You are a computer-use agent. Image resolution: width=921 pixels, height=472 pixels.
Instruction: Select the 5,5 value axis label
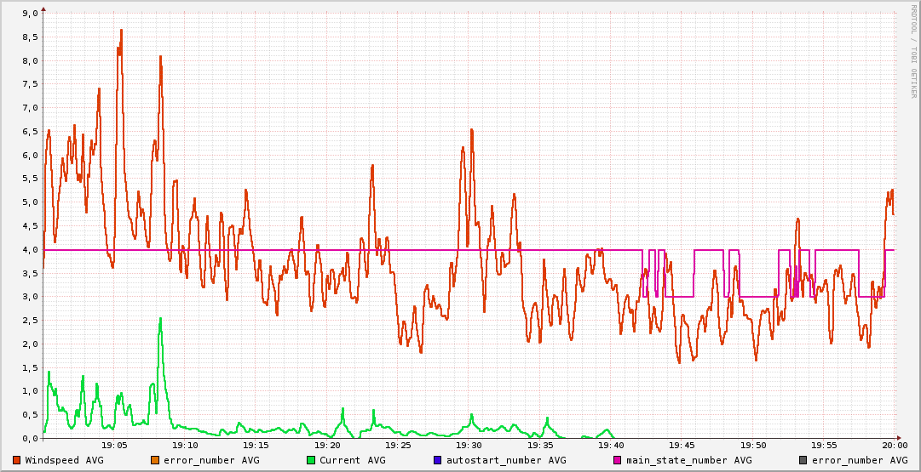pyautogui.click(x=30, y=179)
